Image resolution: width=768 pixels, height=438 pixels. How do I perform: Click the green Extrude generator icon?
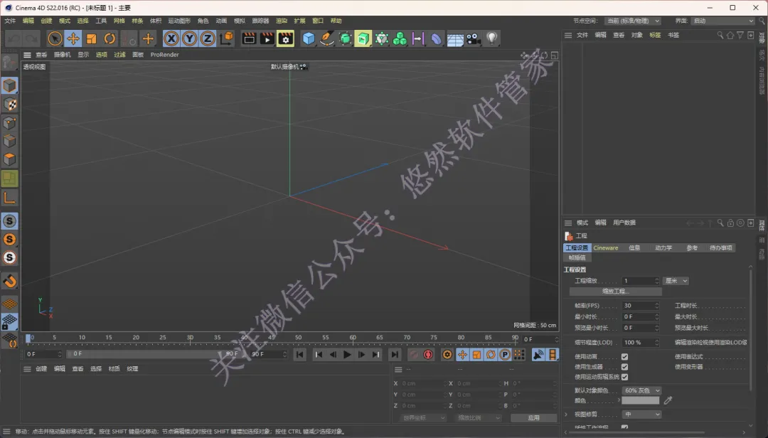click(x=363, y=38)
